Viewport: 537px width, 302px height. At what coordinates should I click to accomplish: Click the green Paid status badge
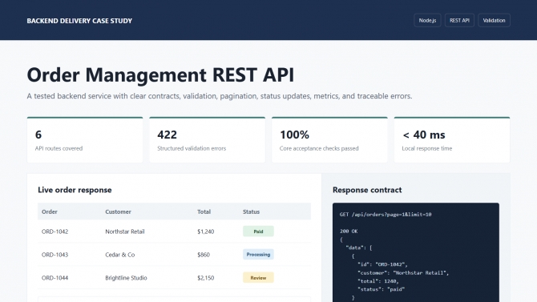pos(258,232)
